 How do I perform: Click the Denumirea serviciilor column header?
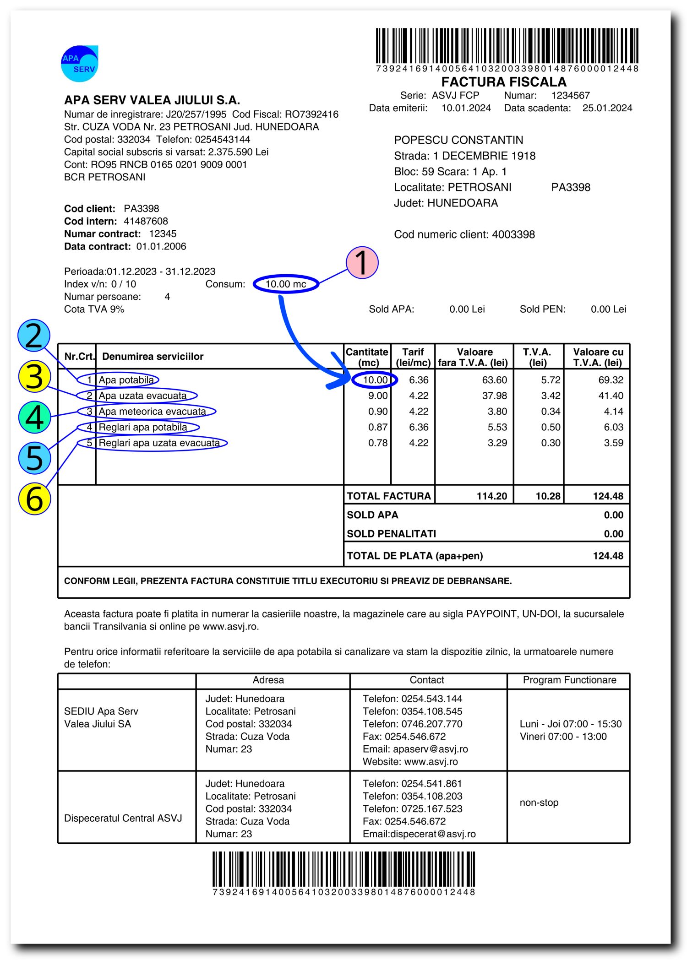pos(153,357)
